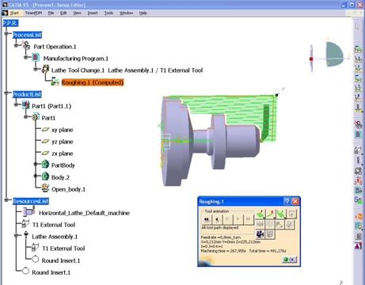This screenshot has height=285, width=365.
Task: Open the Start menu
Action: (x=14, y=13)
